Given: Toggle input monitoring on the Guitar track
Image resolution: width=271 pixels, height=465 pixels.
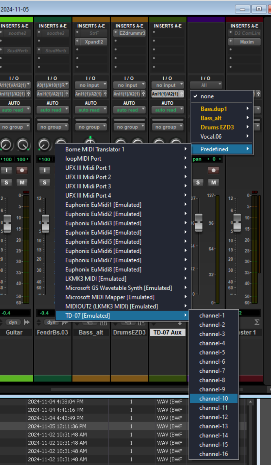Looking at the screenshot, I should point(6,170).
